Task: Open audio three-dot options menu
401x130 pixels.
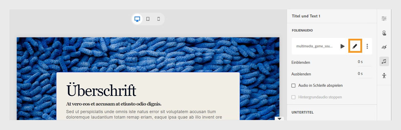Action: click(x=367, y=46)
